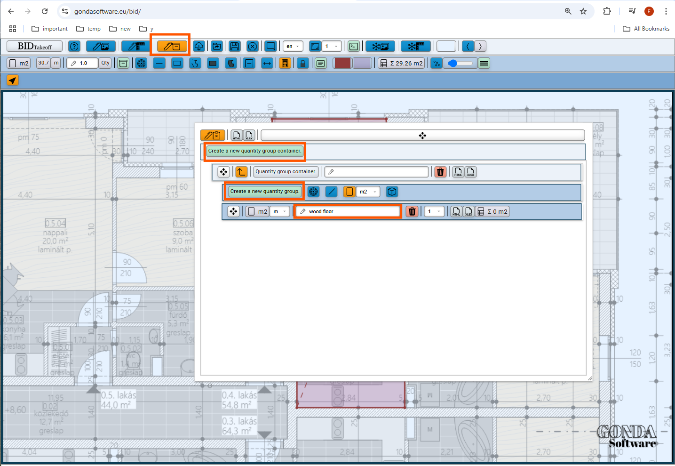Click the orange pencil-clipboard icon in the panel
Screen dimensions: 675x466
213,136
